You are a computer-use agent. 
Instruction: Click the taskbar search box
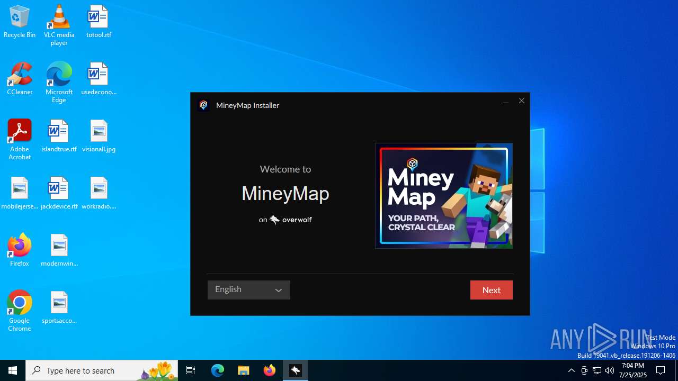(102, 370)
